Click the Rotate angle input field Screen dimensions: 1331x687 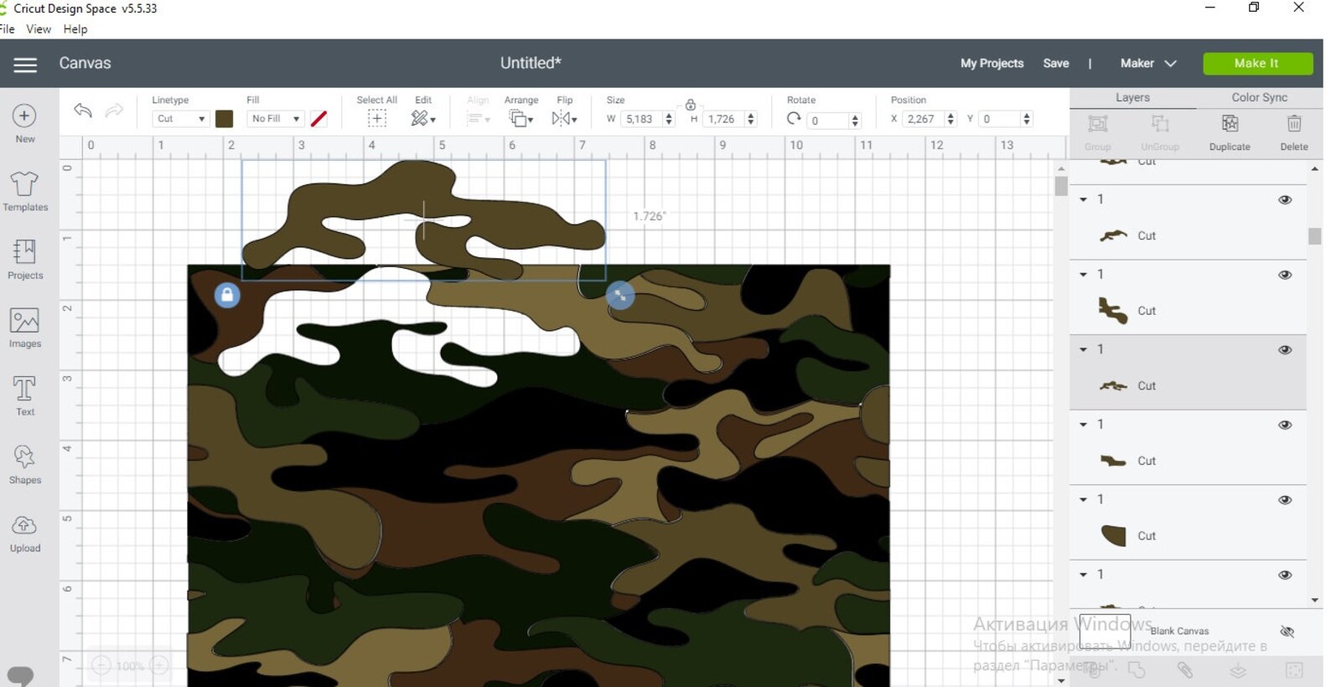[x=827, y=121]
